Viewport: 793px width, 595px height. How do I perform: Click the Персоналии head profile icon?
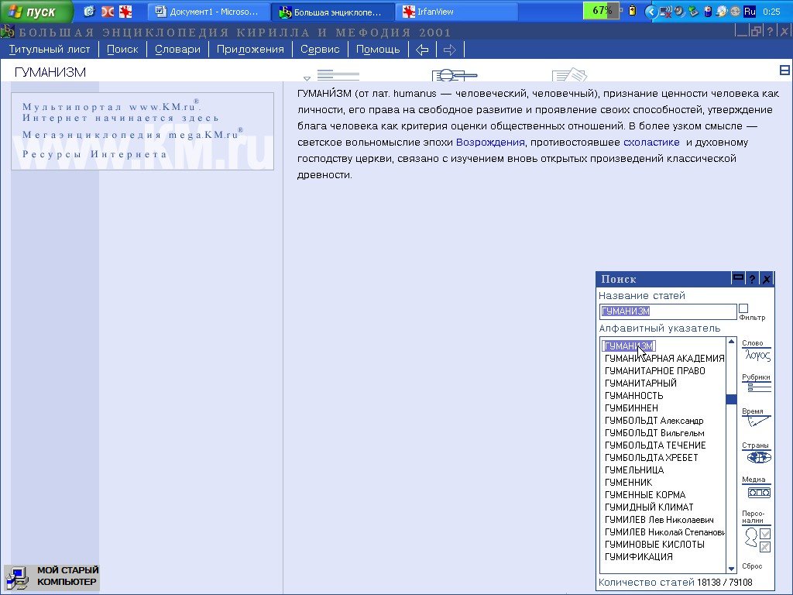click(750, 537)
